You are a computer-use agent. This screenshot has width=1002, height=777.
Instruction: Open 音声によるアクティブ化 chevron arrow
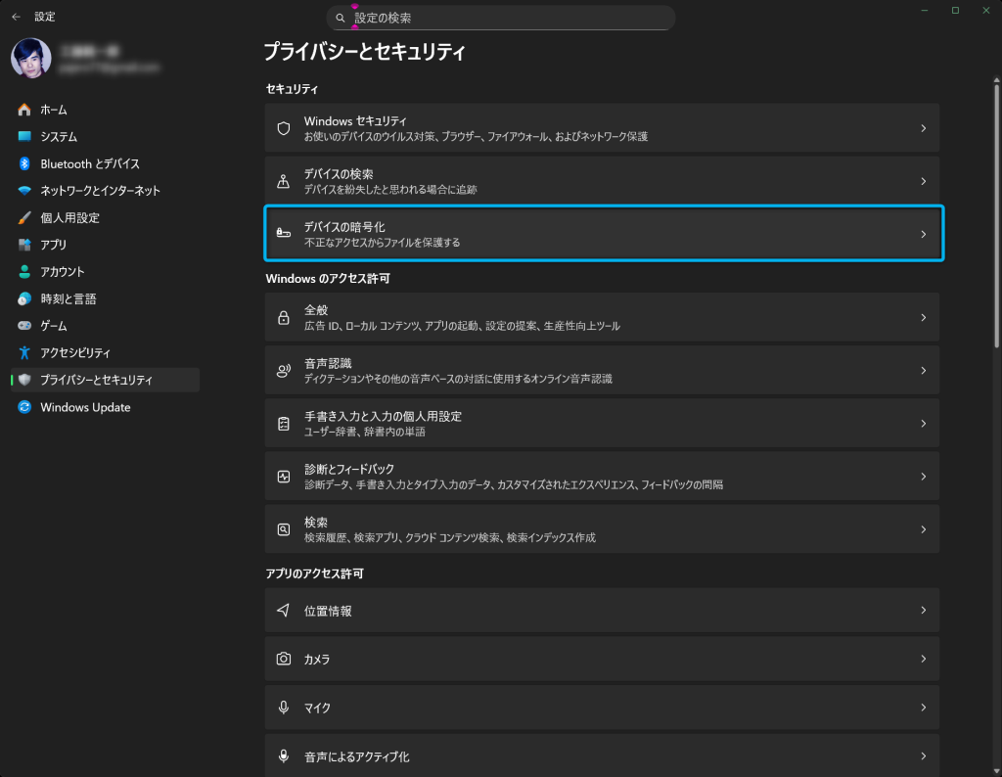923,756
